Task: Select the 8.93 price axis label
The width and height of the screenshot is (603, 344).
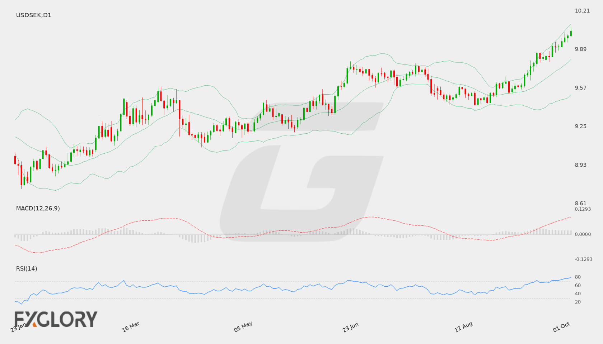Action: tap(581, 165)
